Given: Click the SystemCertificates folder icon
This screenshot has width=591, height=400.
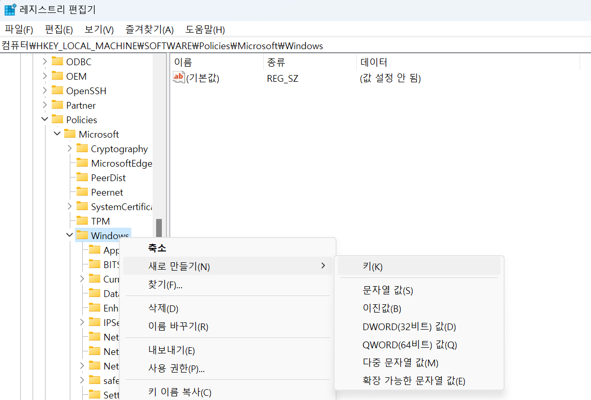Looking at the screenshot, I should click(82, 206).
